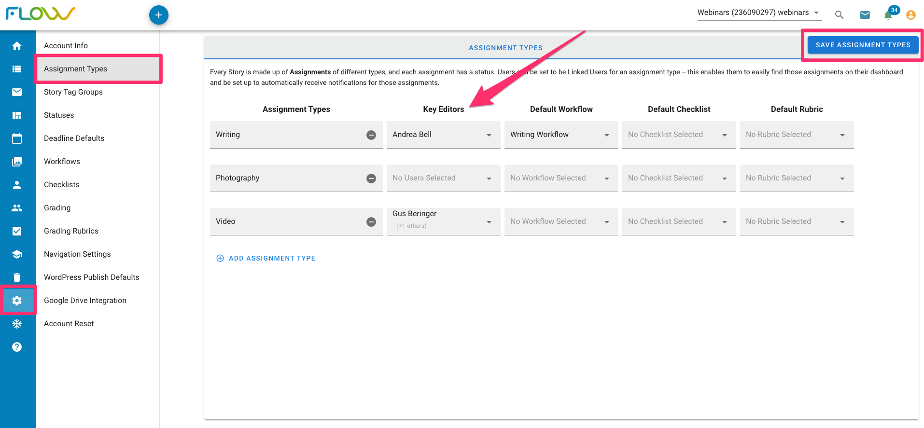Image resolution: width=924 pixels, height=428 pixels.
Task: Open the snowflake sidebar icon
Action: 17,324
